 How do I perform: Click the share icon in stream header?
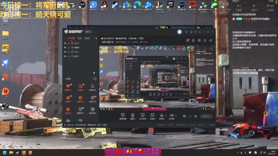click(x=211, y=40)
